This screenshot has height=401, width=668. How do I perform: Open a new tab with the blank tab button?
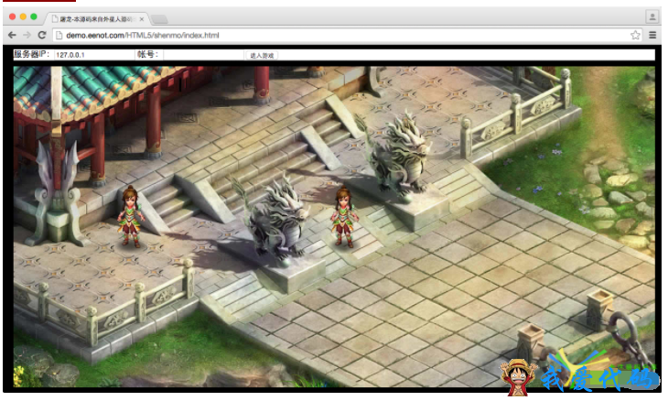point(159,19)
